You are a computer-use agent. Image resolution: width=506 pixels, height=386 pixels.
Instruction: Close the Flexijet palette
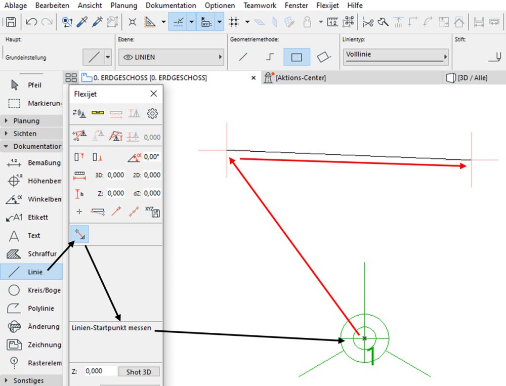tap(154, 94)
